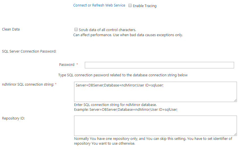Click the Password field label
The width and height of the screenshot is (242, 154).
click(67, 65)
